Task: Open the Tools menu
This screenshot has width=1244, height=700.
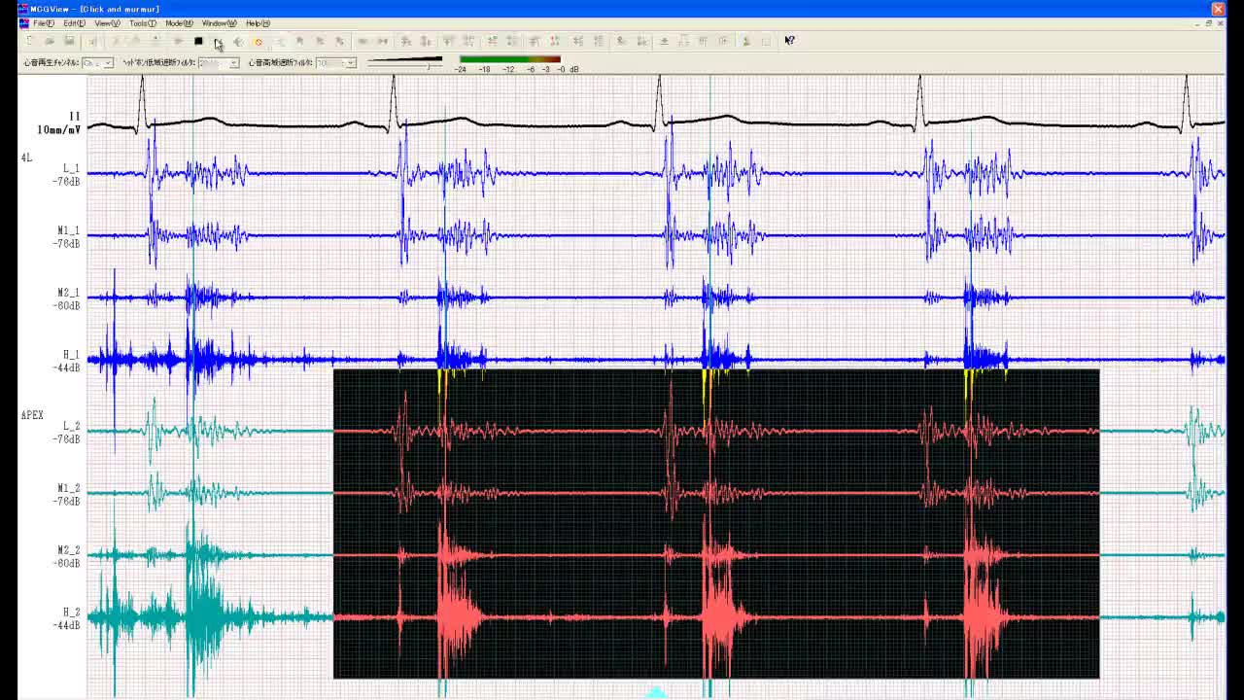Action: pyautogui.click(x=142, y=23)
